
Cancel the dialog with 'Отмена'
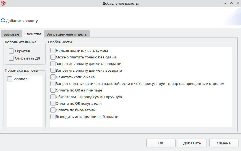click(x=224, y=143)
